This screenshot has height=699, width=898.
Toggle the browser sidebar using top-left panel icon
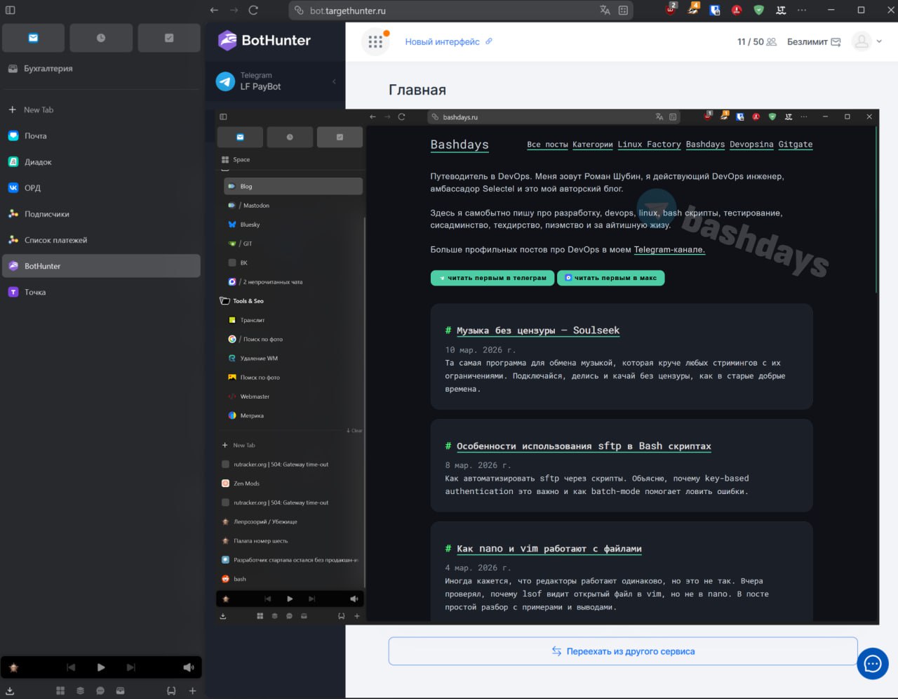click(x=11, y=11)
